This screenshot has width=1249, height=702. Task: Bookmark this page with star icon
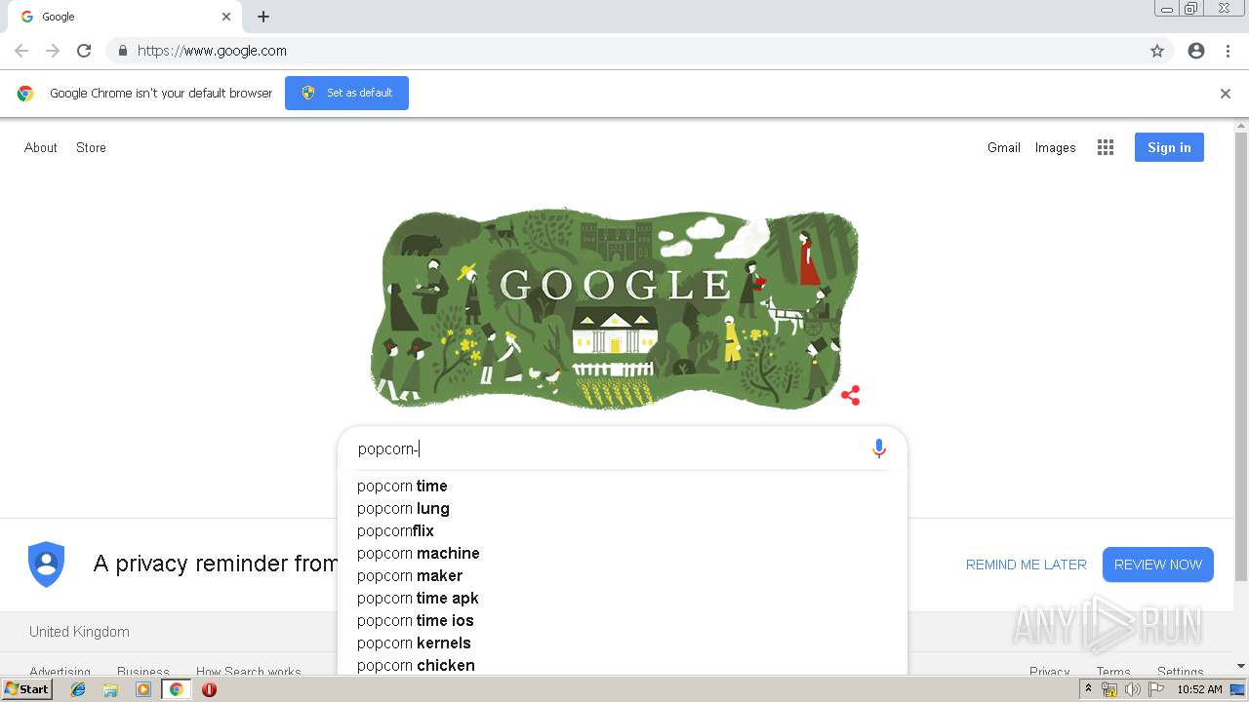pos(1157,51)
